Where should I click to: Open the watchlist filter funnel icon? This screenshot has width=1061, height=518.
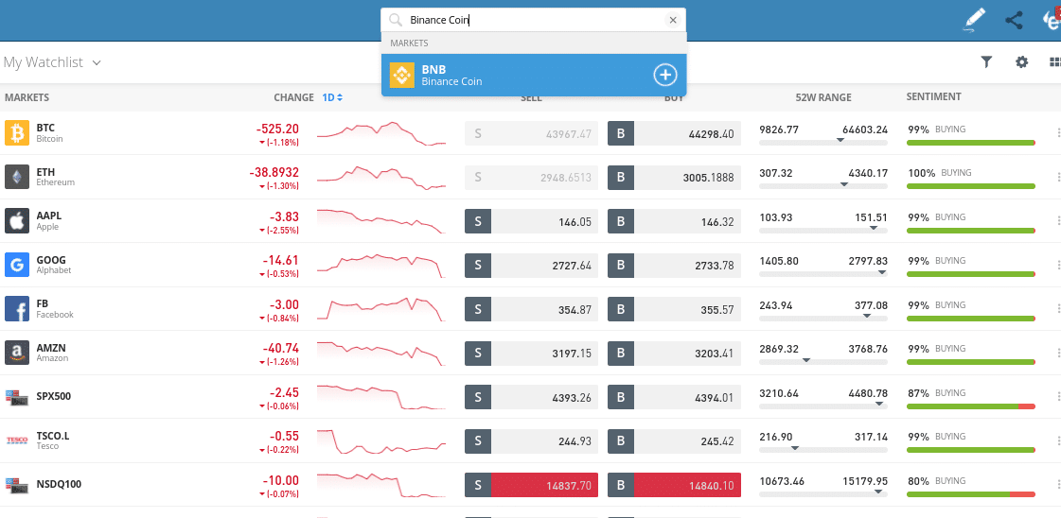pyautogui.click(x=986, y=62)
